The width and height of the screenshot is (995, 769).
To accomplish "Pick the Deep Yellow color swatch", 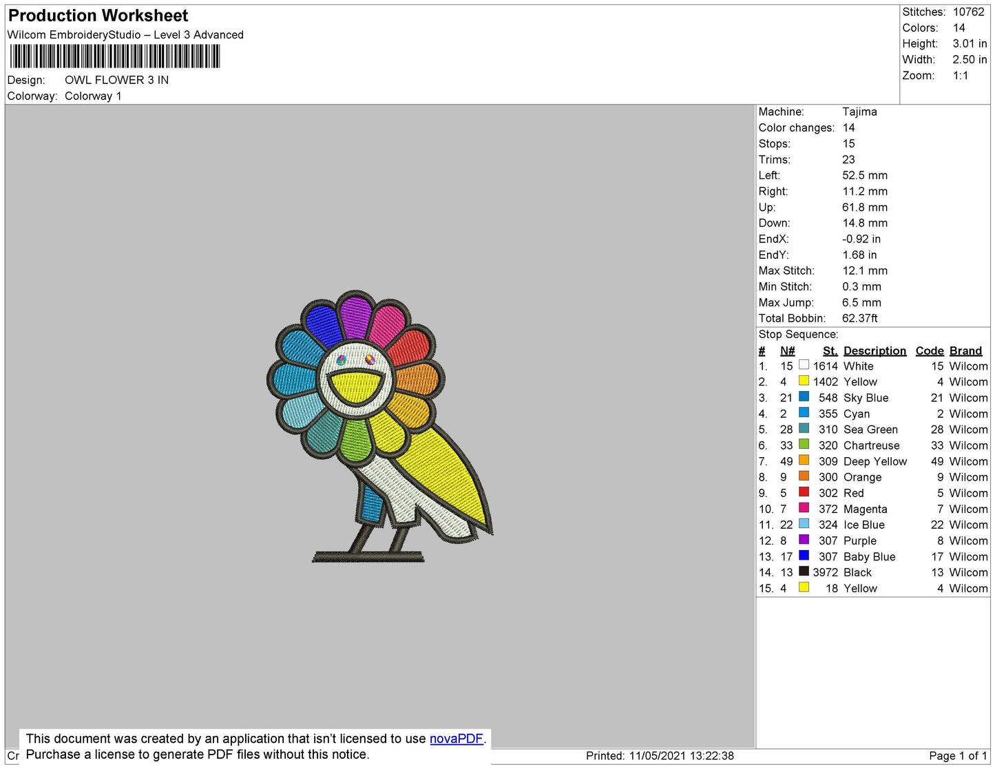I will click(x=804, y=460).
